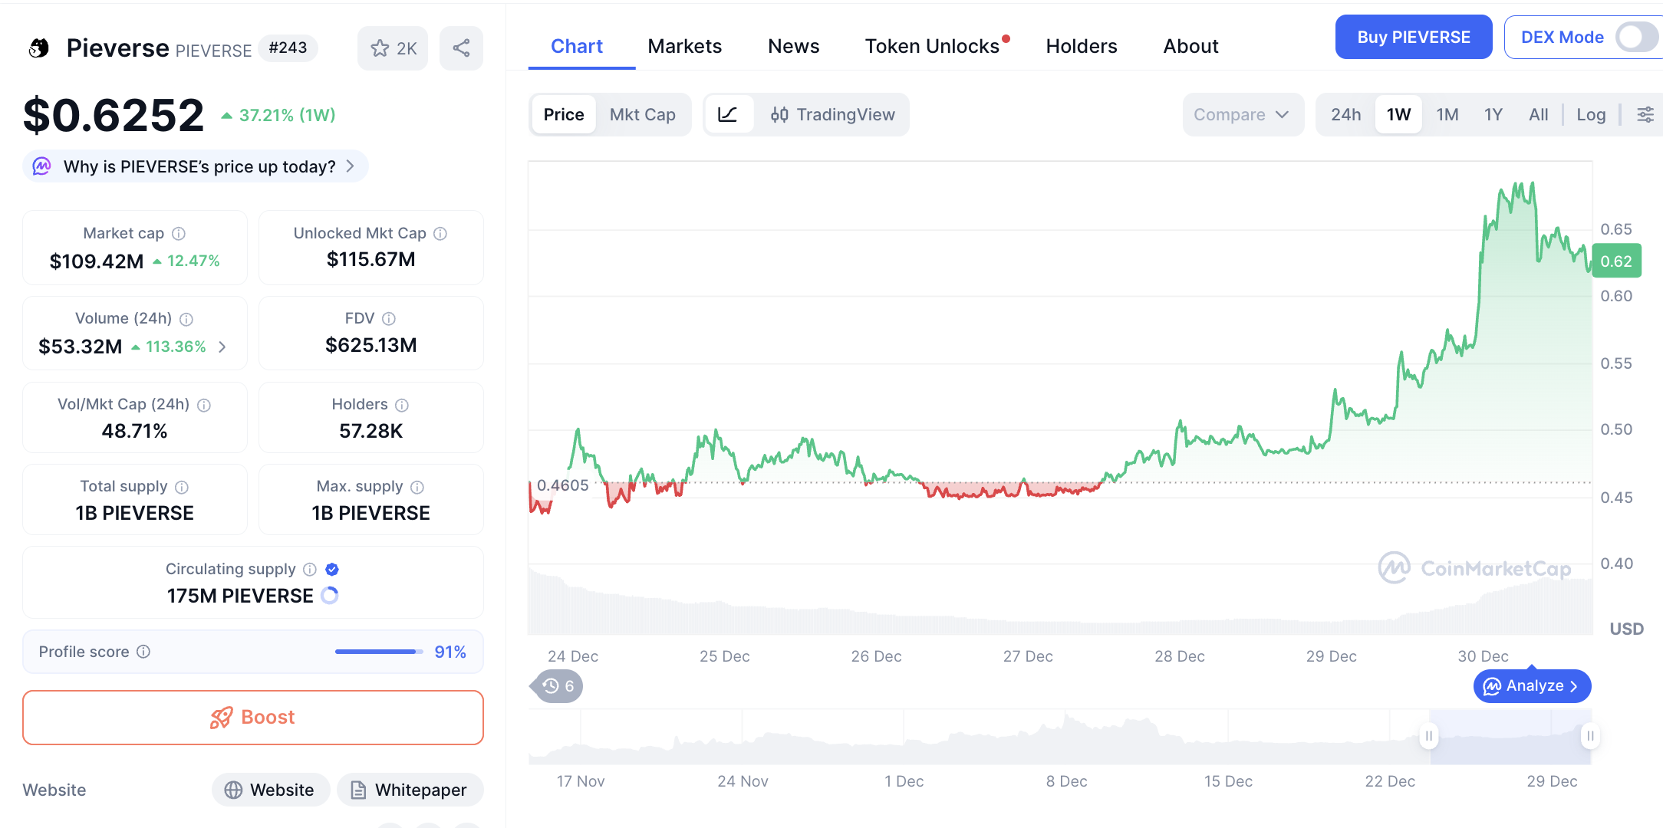Click the Analyze button on the chart
The height and width of the screenshot is (828, 1663).
(1531, 685)
